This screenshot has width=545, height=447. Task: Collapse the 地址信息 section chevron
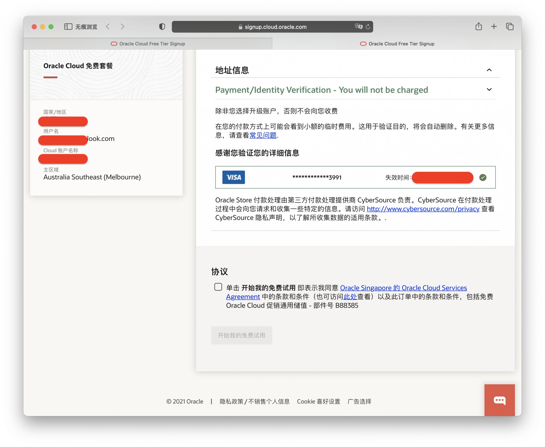(489, 70)
